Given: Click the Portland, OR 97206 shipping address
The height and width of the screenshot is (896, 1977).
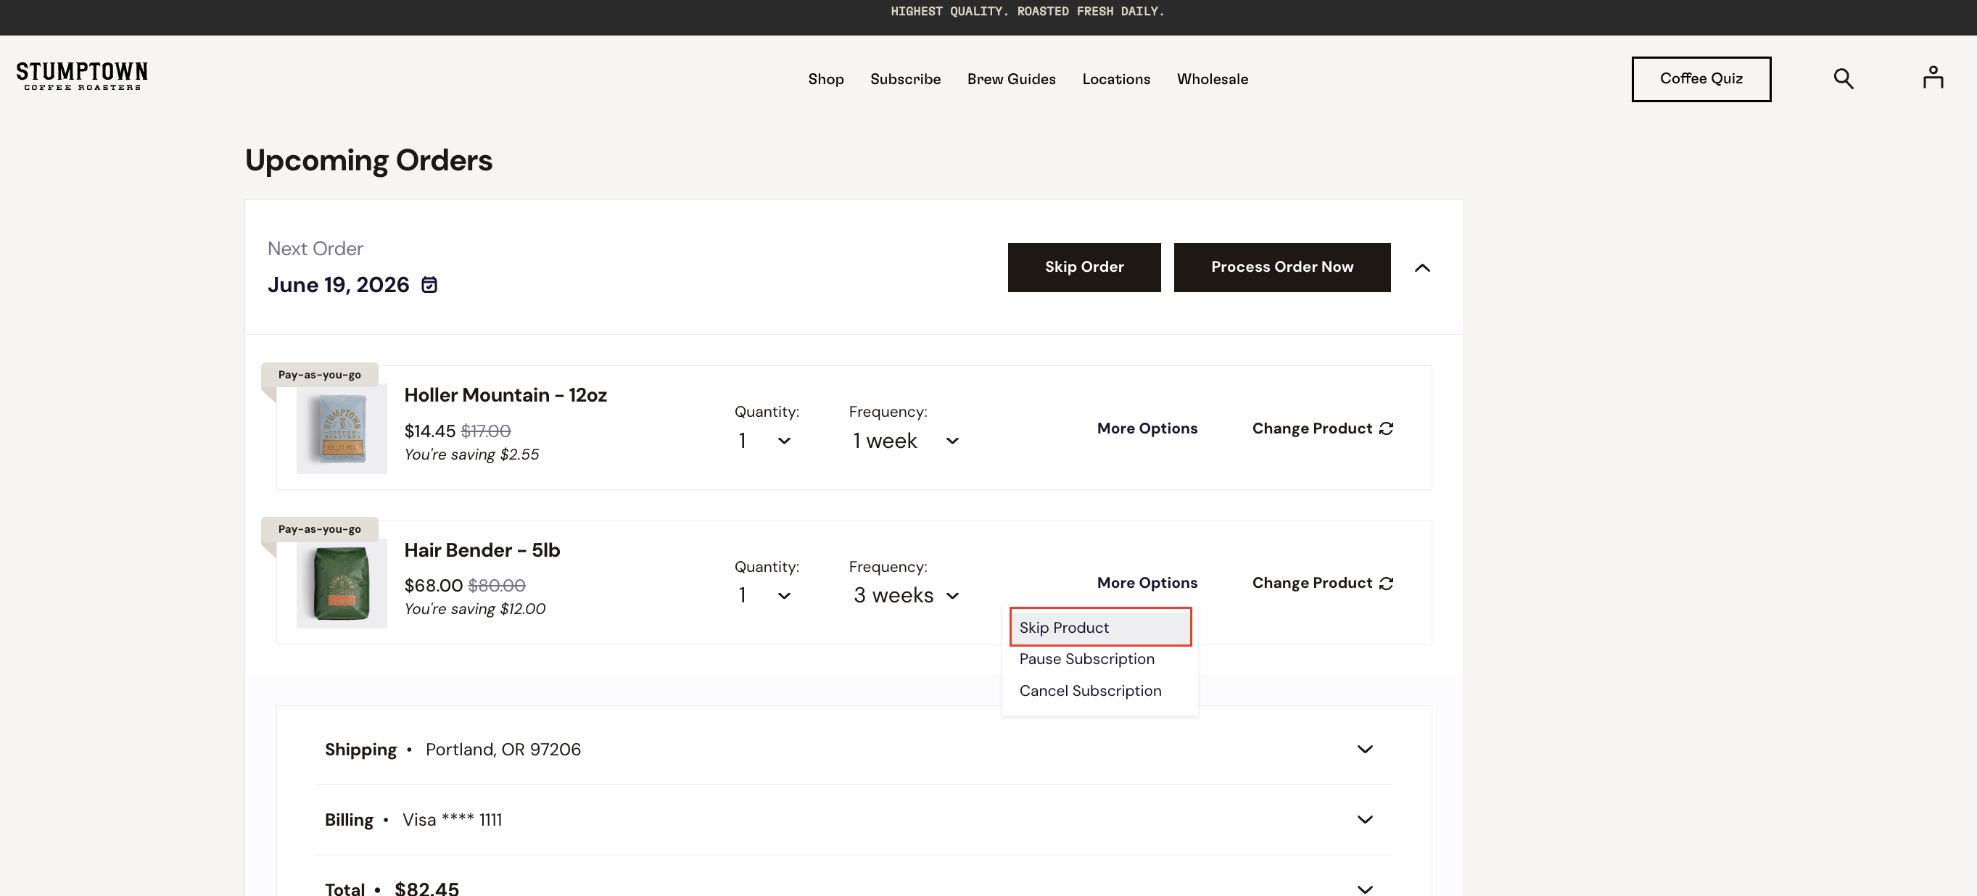Looking at the screenshot, I should click(503, 750).
